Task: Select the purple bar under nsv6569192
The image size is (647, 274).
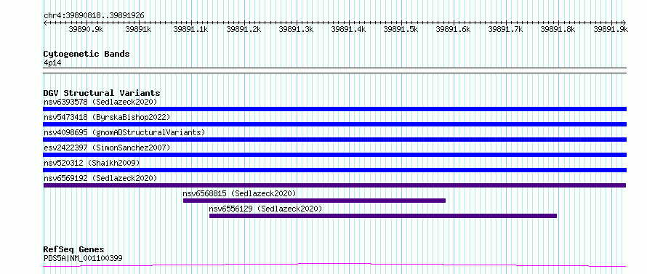Action: pyautogui.click(x=334, y=185)
